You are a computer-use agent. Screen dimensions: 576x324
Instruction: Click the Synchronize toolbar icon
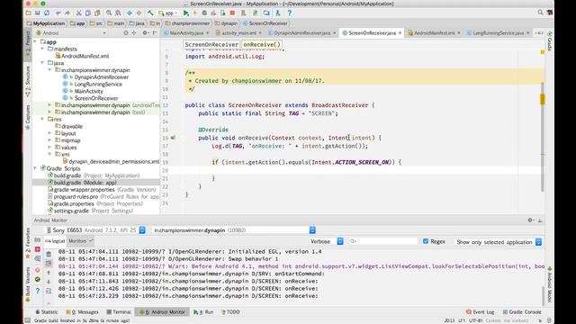47,13
